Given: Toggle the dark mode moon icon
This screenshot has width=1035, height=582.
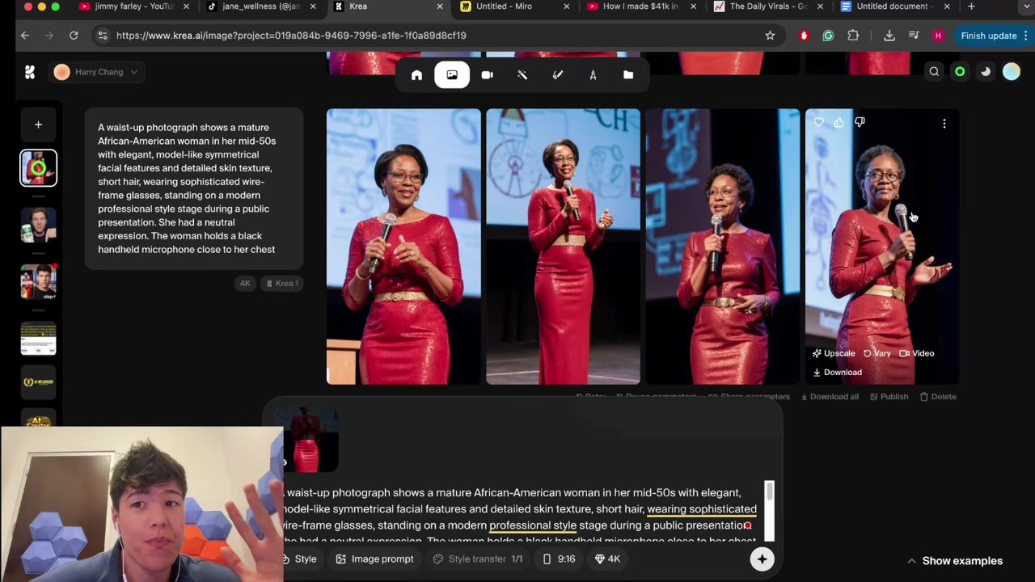Looking at the screenshot, I should pyautogui.click(x=986, y=72).
